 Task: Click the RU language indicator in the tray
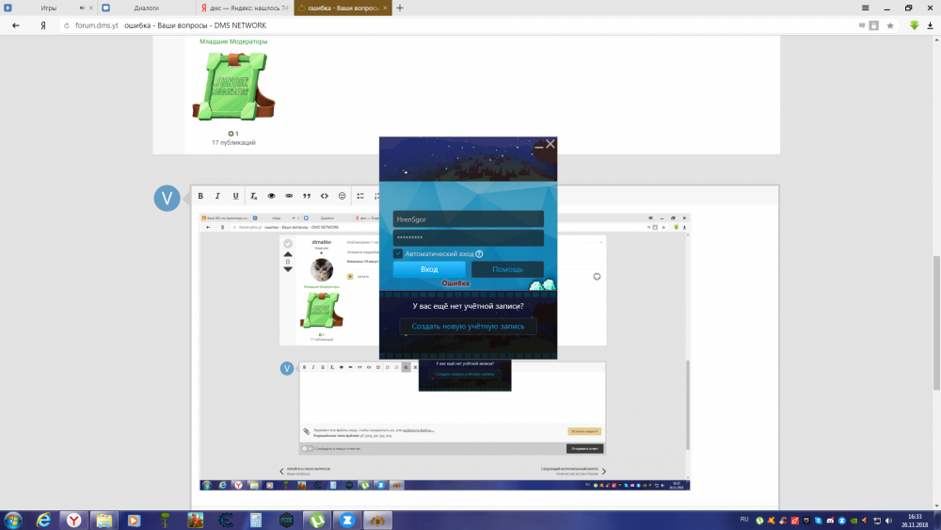(744, 520)
